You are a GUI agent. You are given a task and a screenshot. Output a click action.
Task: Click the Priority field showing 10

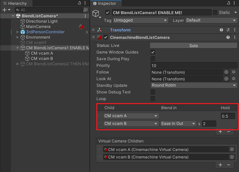click(194, 65)
